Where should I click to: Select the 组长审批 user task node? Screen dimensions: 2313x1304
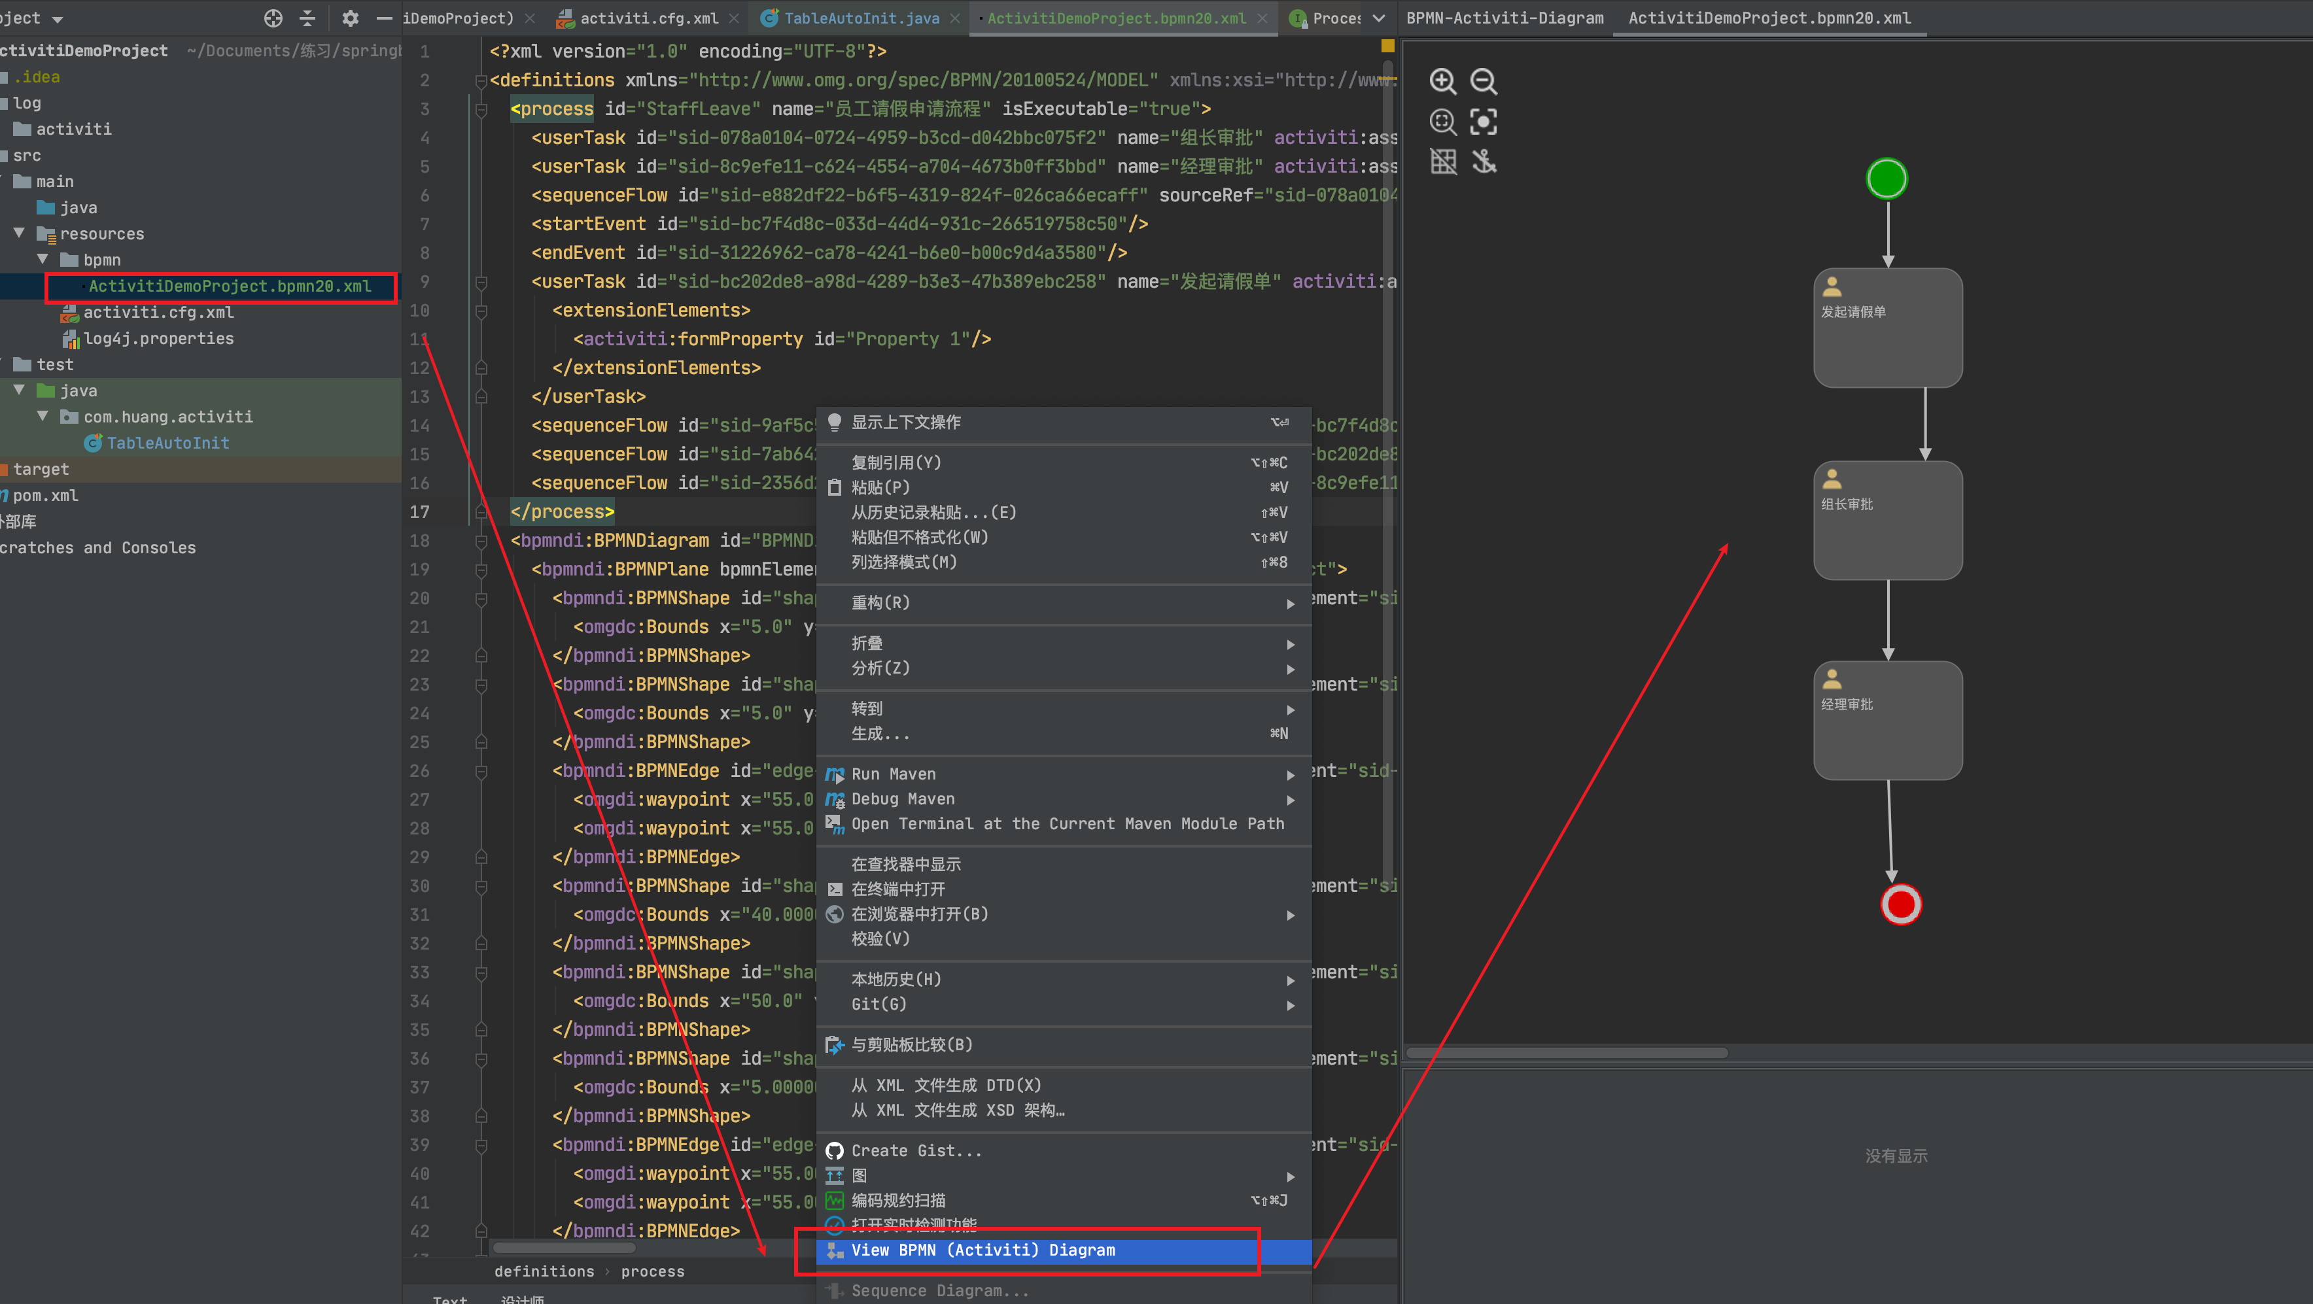tap(1887, 521)
